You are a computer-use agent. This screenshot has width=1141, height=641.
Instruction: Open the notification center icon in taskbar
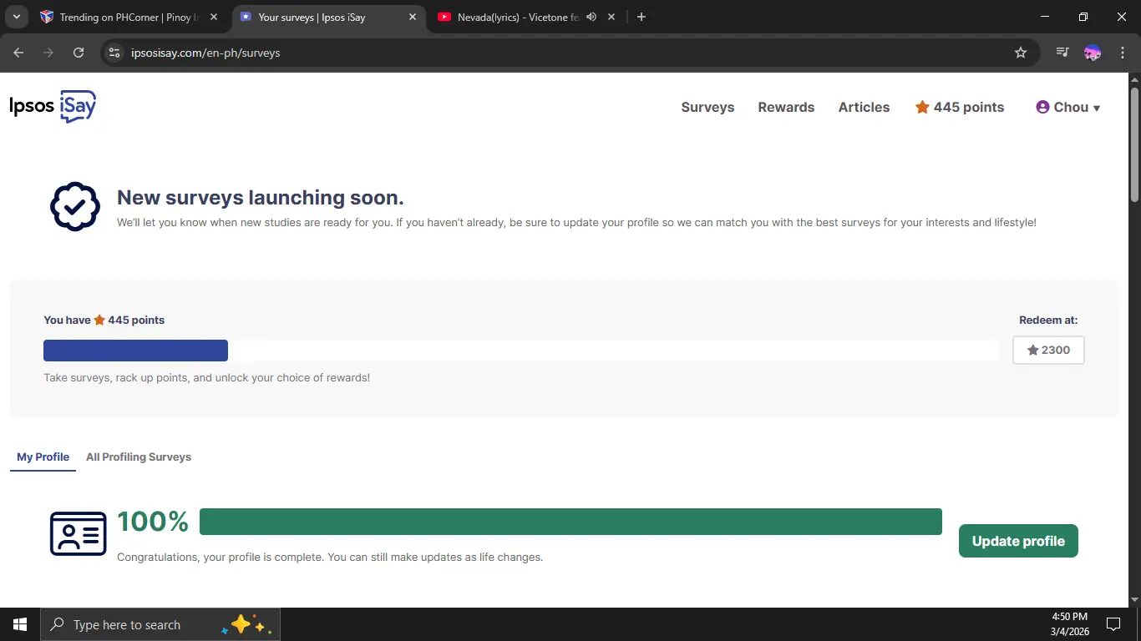click(1113, 624)
